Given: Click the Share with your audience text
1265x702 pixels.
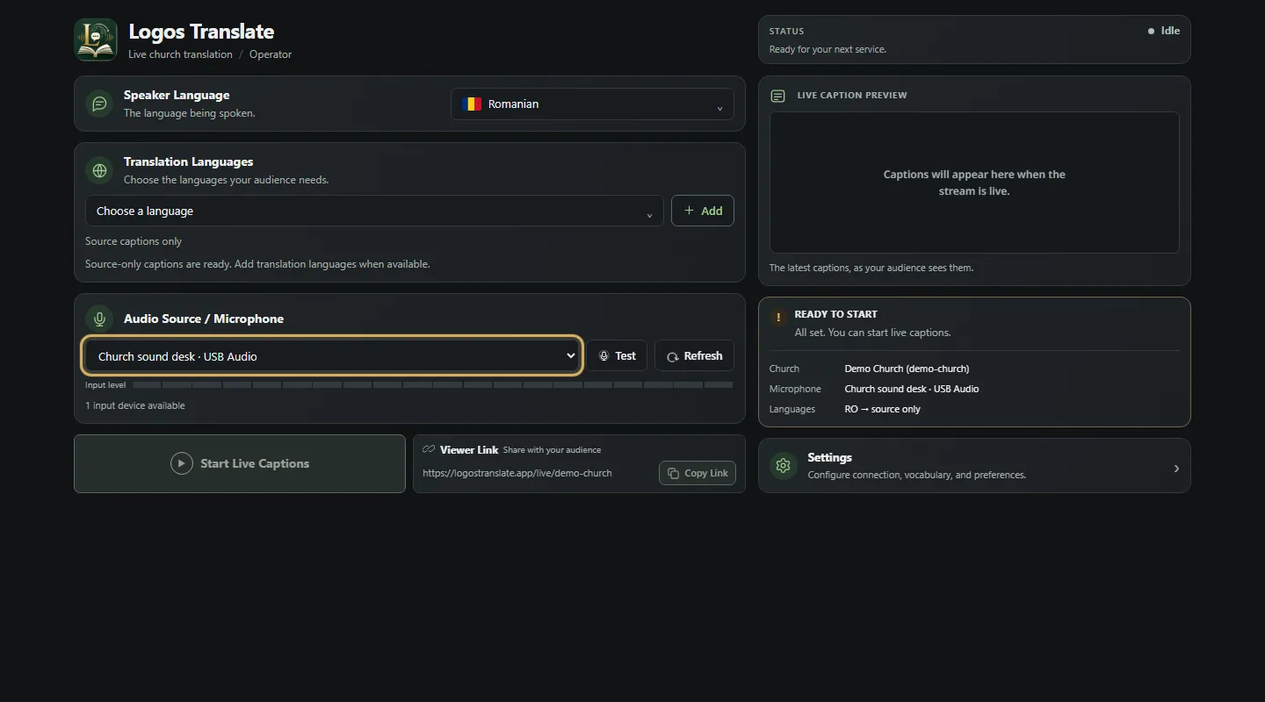Looking at the screenshot, I should tap(553, 450).
